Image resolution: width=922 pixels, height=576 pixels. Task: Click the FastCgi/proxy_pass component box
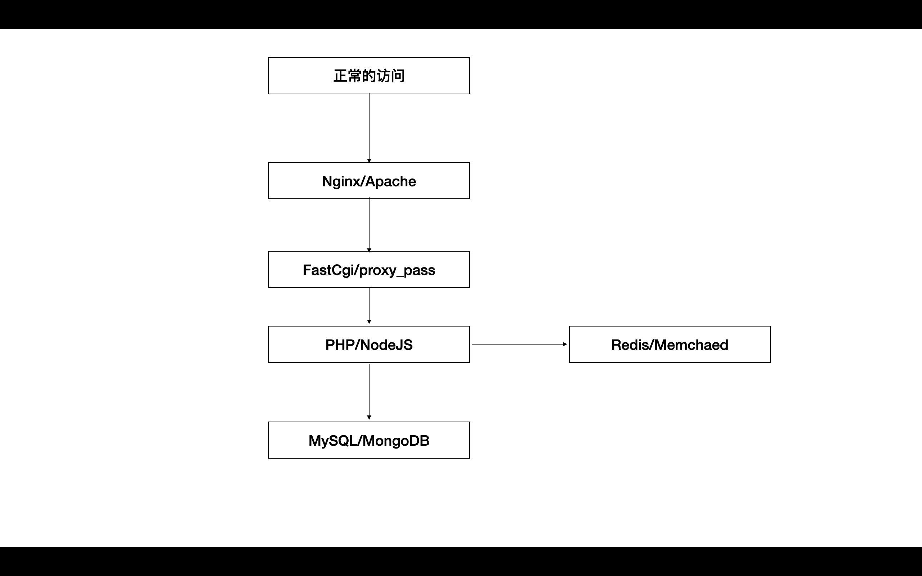click(368, 269)
